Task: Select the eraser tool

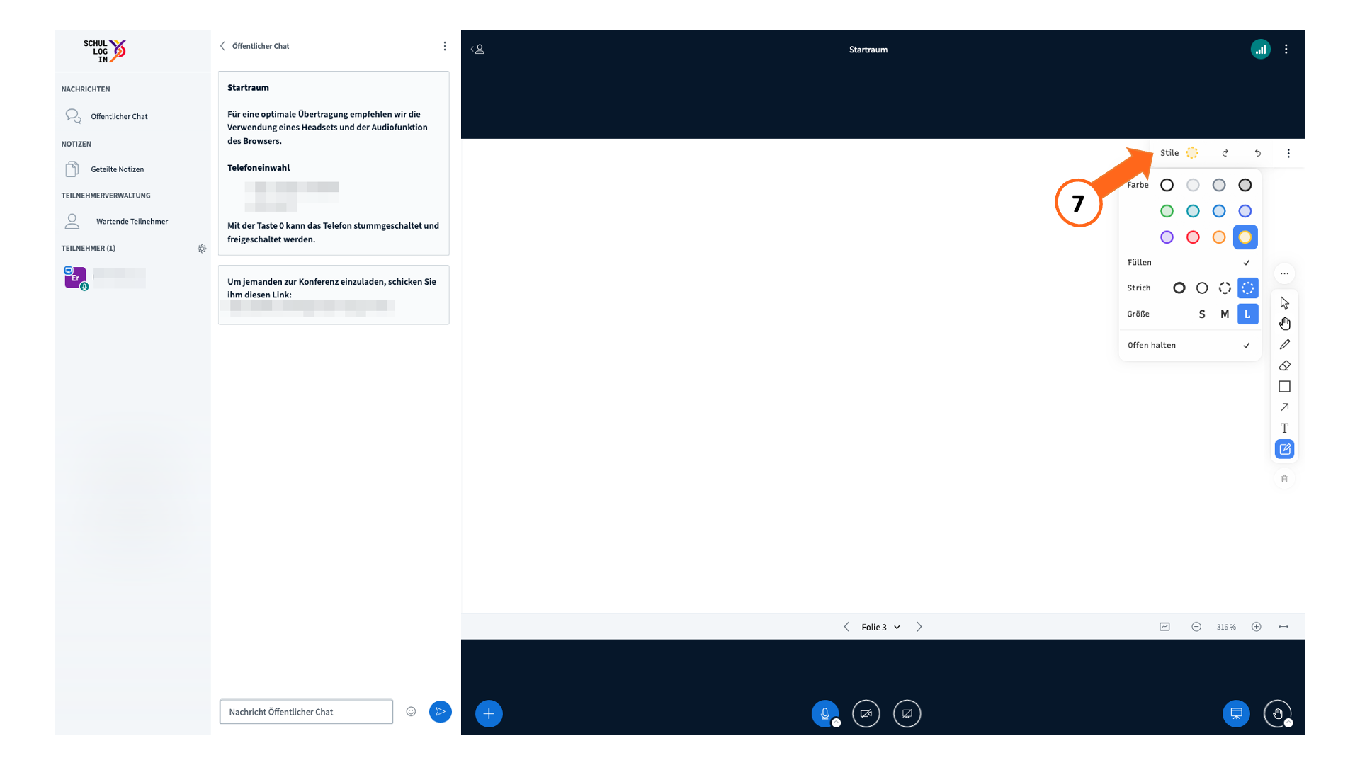Action: tap(1284, 365)
